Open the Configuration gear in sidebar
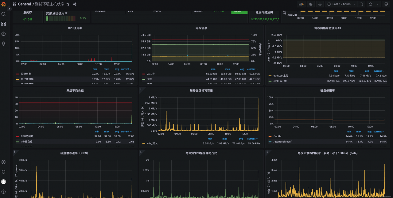Viewport: 393px width, 198px height. tap(3, 162)
